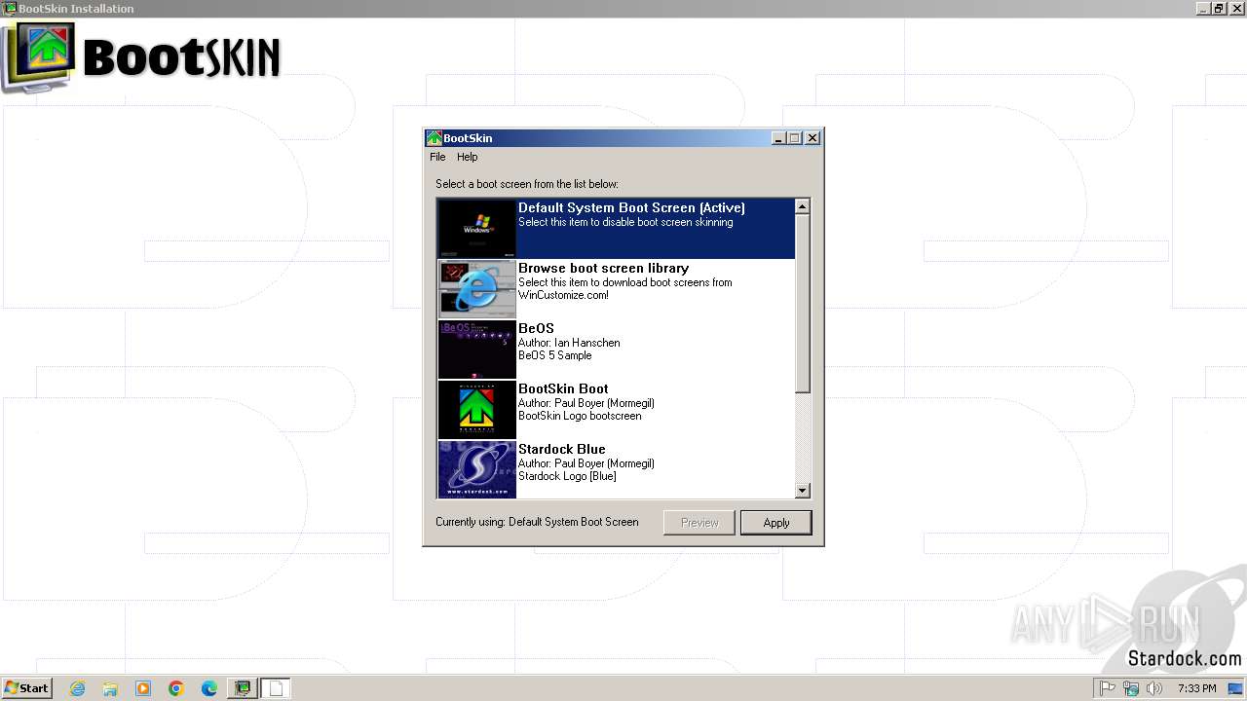1247x701 pixels.
Task: Click the 7:33 PM system clock
Action: 1196,688
